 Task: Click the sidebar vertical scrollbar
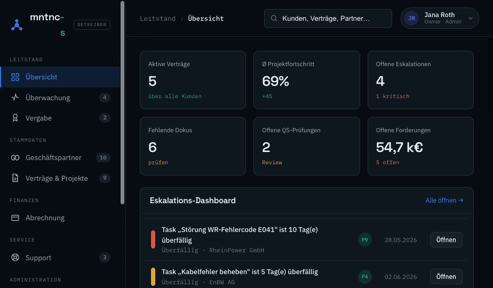(123, 103)
